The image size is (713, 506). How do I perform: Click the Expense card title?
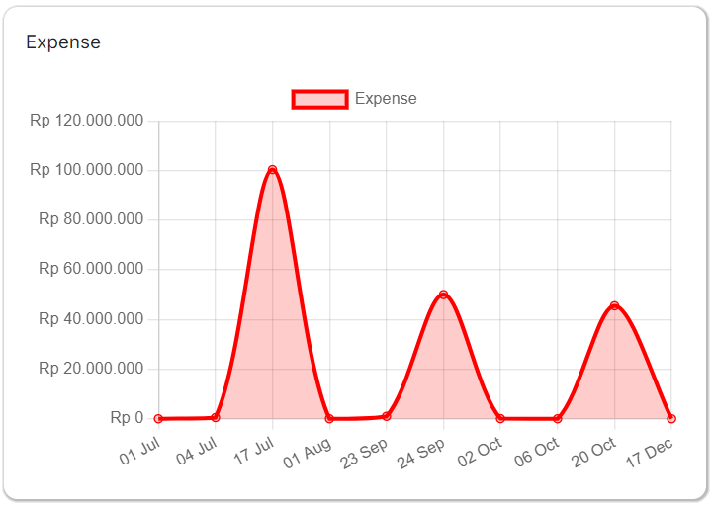click(63, 42)
